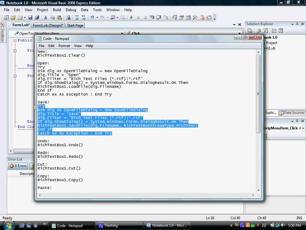Viewport: 306px width, 230px height.
Task: Toggle auto-hide pin on Properties panel
Action: pyautogui.click(x=297, y=121)
